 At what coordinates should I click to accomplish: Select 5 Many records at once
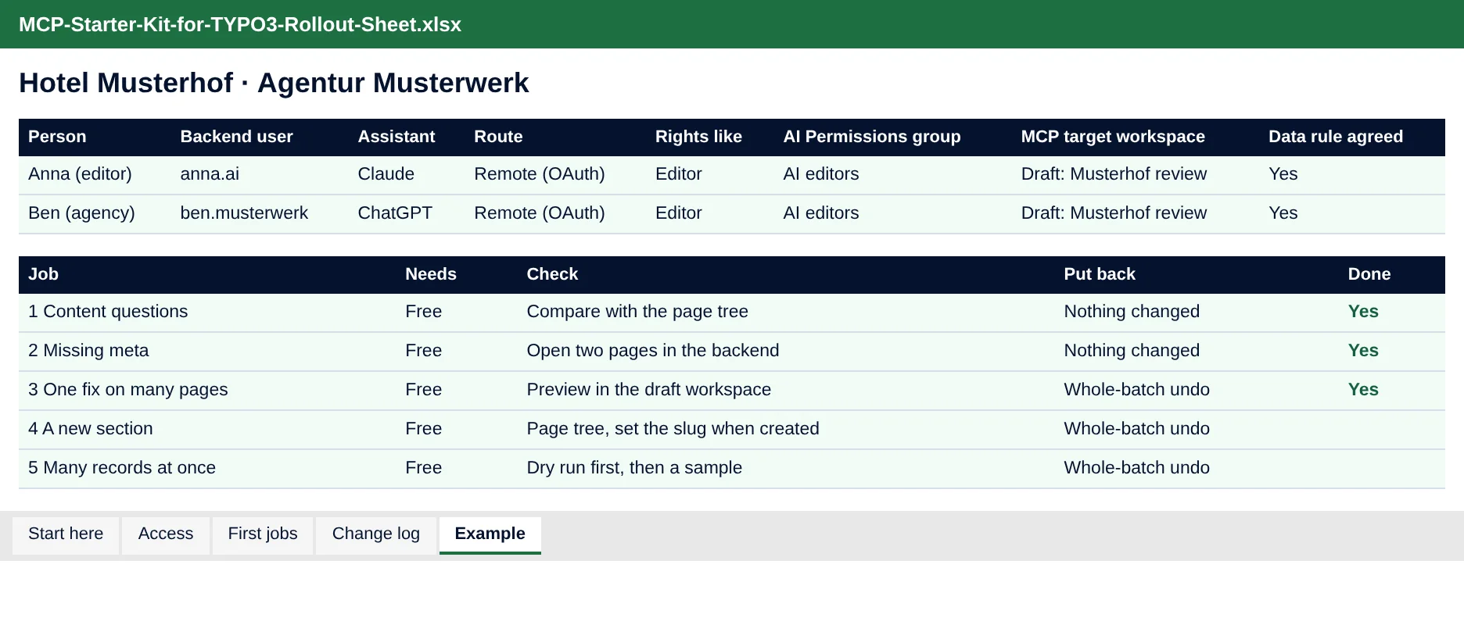click(122, 468)
